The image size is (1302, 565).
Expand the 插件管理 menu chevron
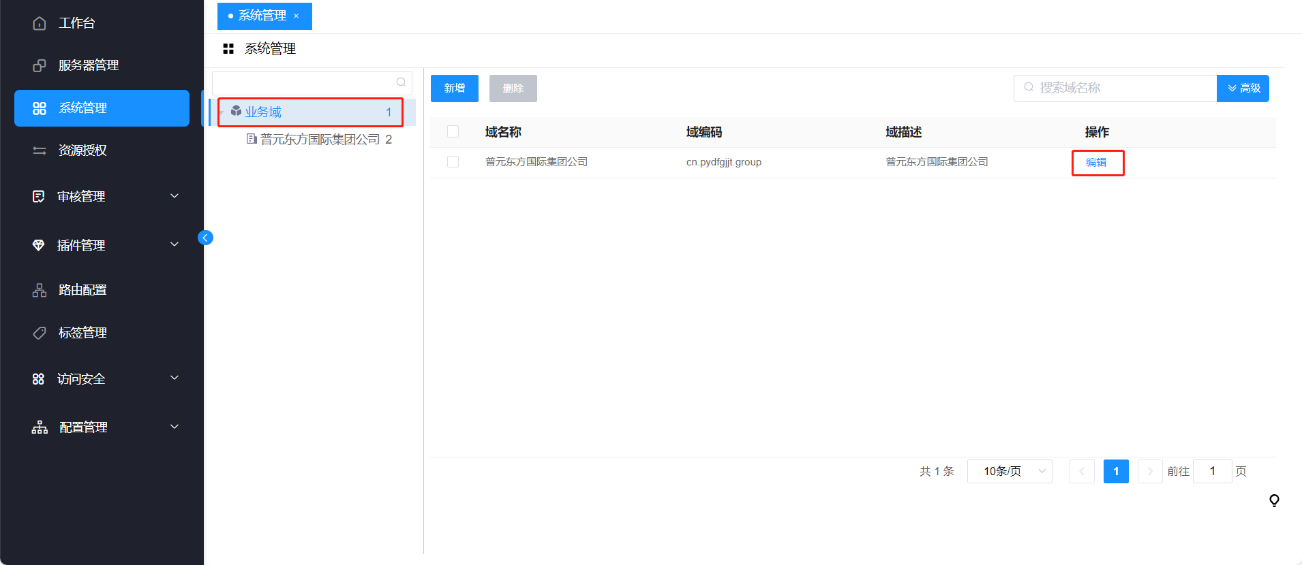pyautogui.click(x=175, y=244)
